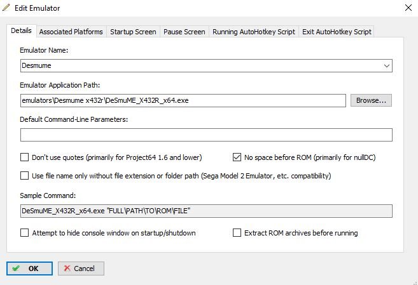Image resolution: width=418 pixels, height=285 pixels.
Task: Open the Pause Screen tab
Action: pos(185,32)
